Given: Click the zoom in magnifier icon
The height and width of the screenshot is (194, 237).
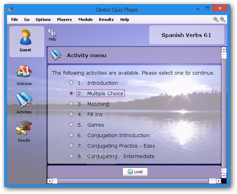Looking at the screenshot, I should pos(216,19).
